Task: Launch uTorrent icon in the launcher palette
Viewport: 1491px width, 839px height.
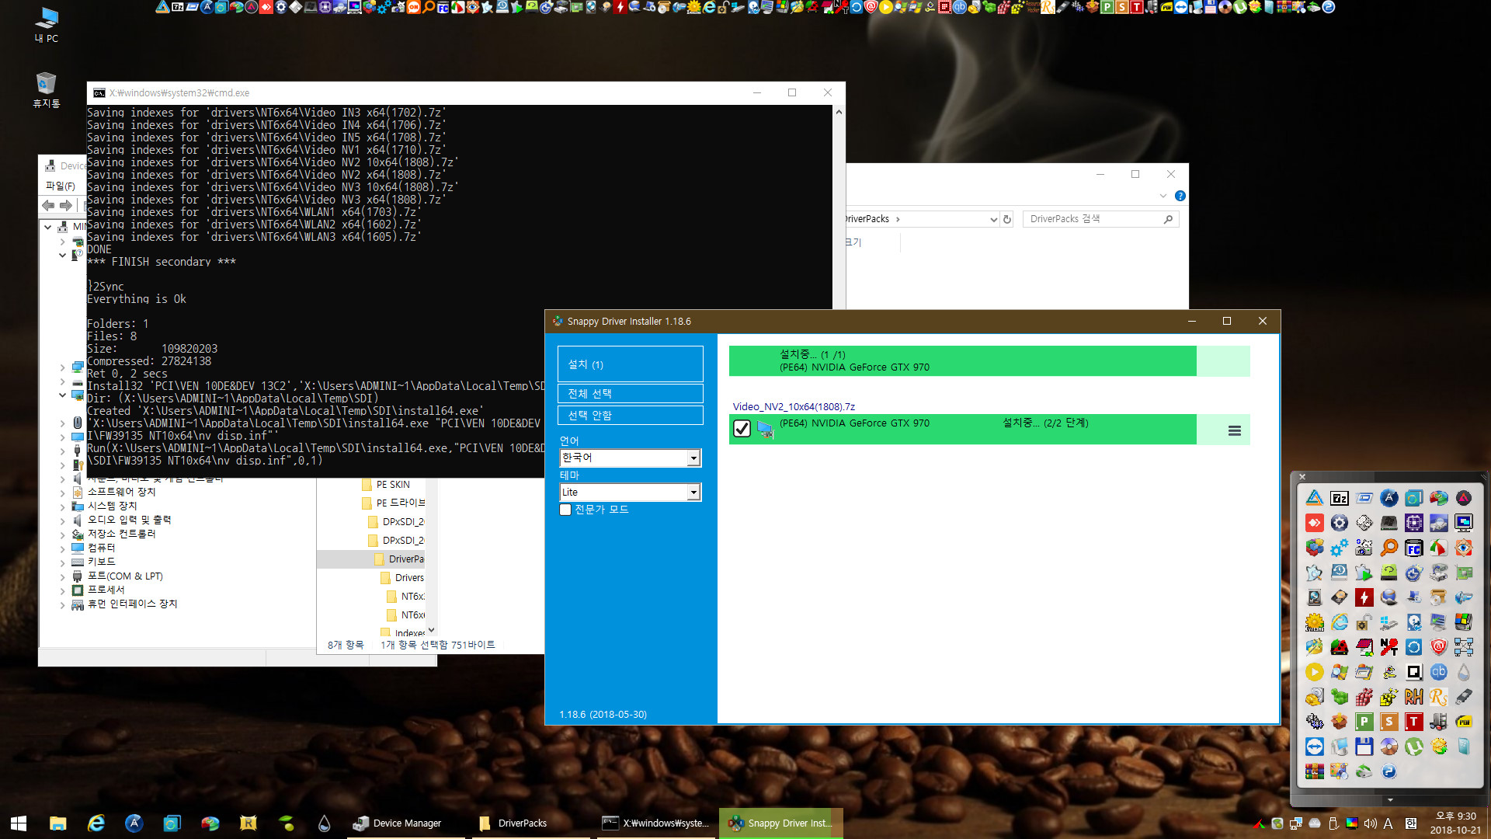Action: [1414, 747]
